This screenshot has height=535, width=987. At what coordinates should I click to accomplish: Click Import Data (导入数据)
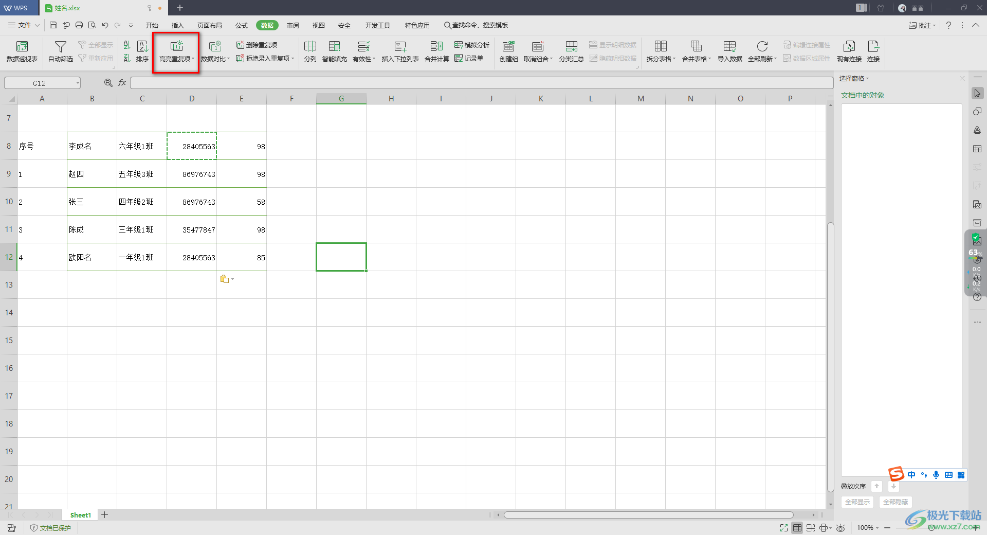tap(729, 51)
